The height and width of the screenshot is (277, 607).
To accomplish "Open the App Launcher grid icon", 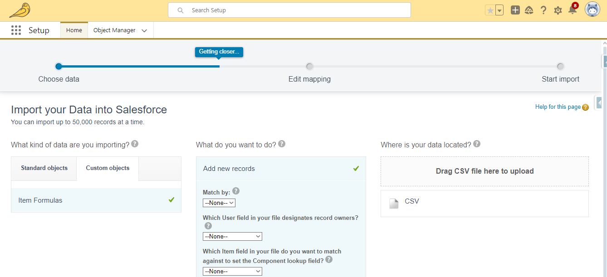I will [16, 30].
